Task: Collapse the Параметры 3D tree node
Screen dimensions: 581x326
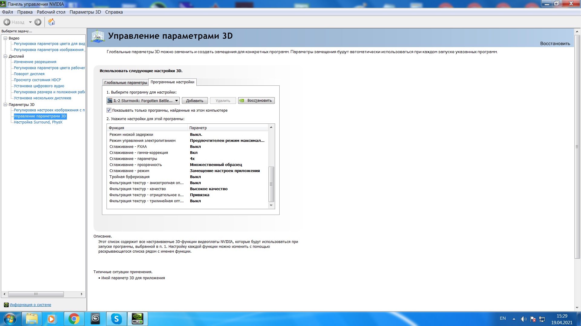Action: tap(5, 105)
